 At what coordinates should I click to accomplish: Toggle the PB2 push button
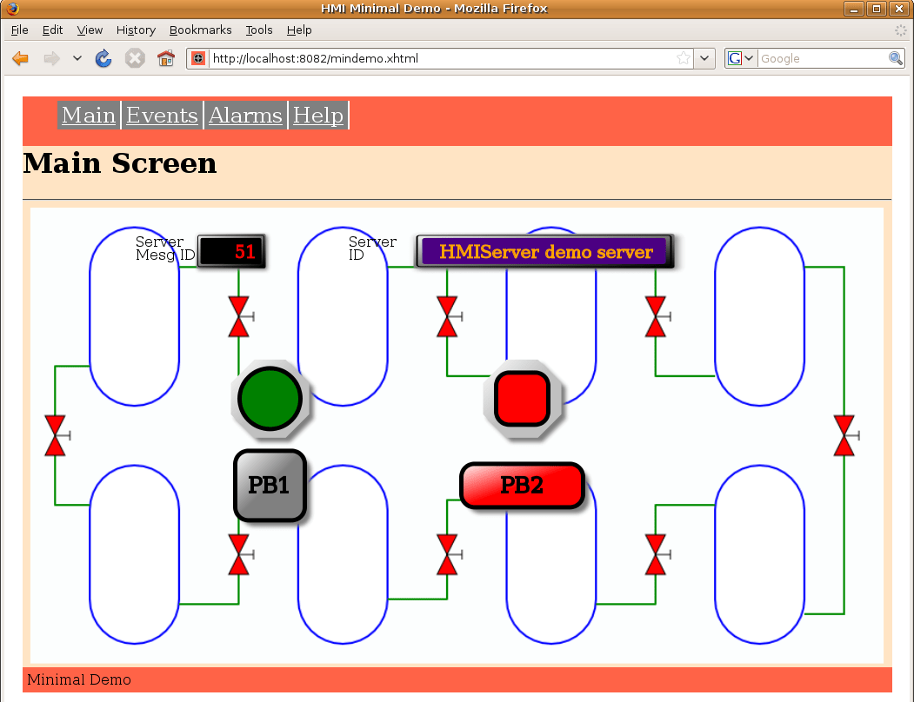522,486
